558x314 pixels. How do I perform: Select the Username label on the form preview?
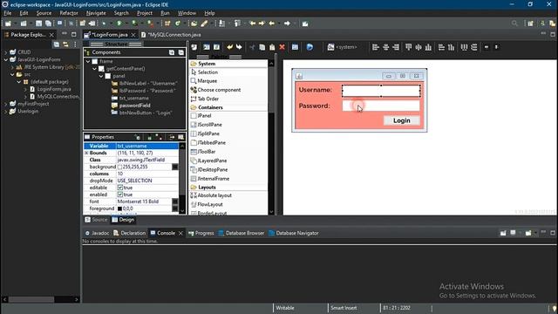pyautogui.click(x=316, y=90)
